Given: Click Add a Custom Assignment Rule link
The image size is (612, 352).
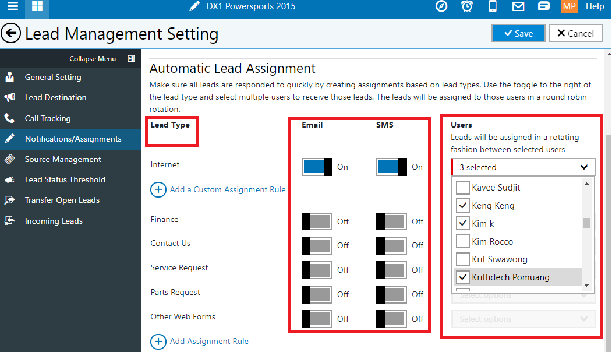Looking at the screenshot, I should tap(228, 189).
